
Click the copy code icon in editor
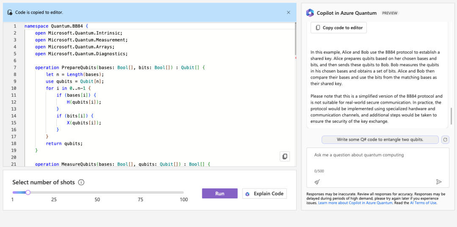pos(285,157)
